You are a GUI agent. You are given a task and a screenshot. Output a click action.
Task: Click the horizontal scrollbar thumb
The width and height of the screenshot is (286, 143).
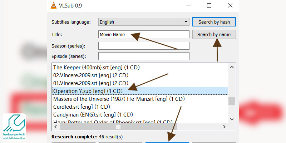[x=118, y=127]
